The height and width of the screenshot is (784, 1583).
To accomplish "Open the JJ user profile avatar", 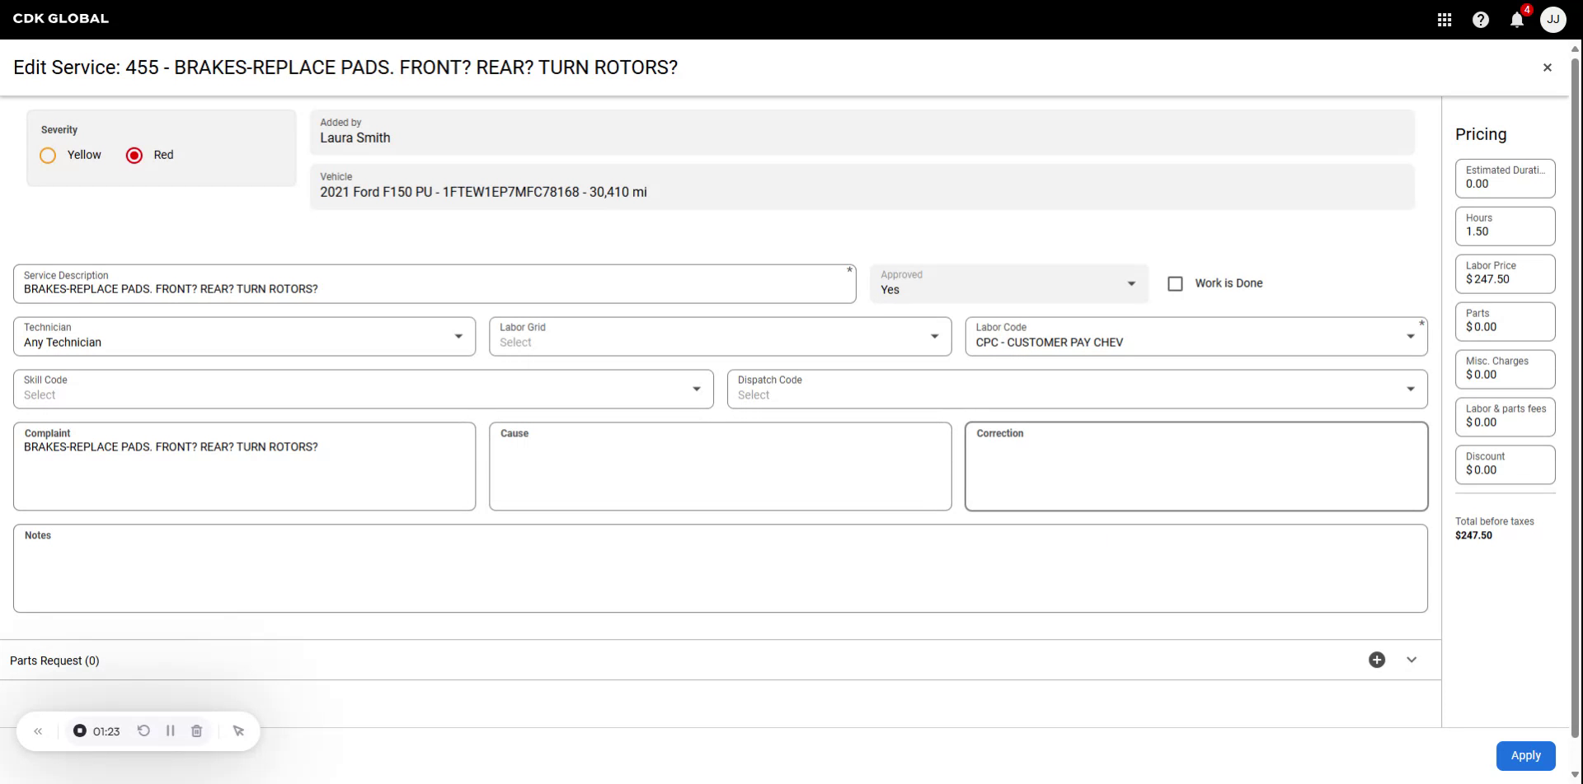I will [x=1553, y=19].
